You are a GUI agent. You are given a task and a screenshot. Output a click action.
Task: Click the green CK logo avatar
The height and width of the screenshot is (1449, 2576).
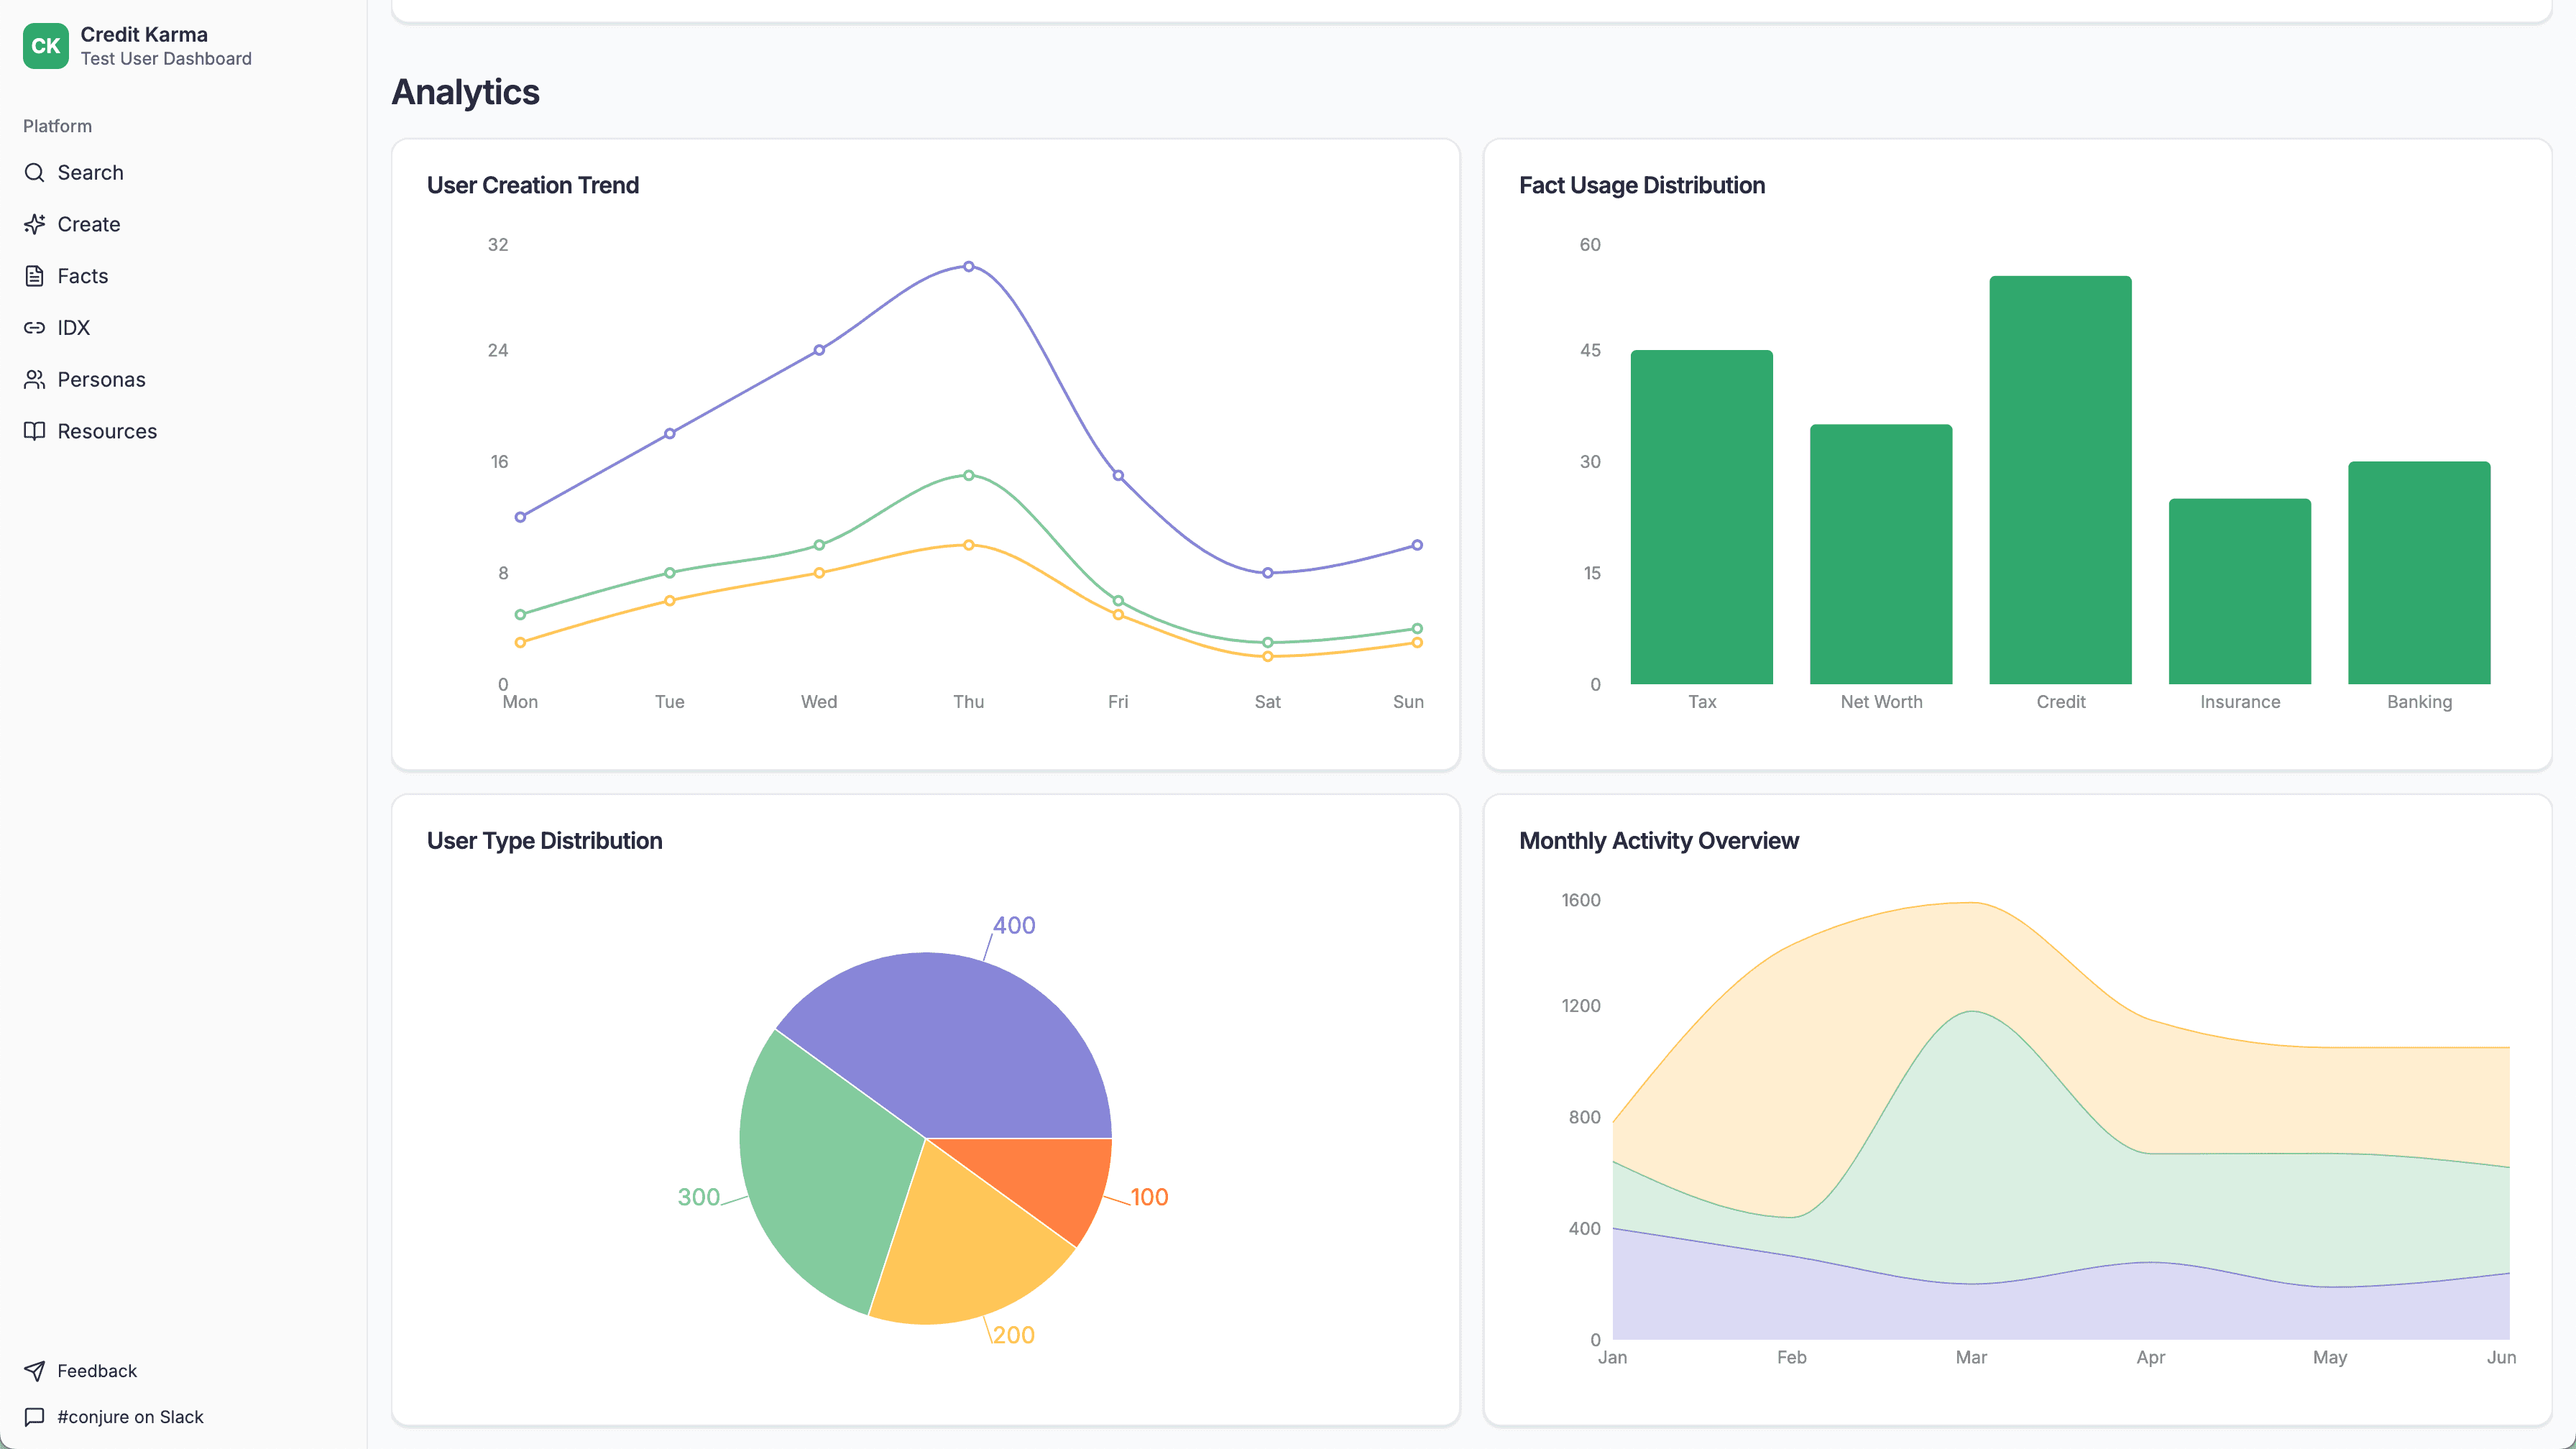click(x=45, y=45)
